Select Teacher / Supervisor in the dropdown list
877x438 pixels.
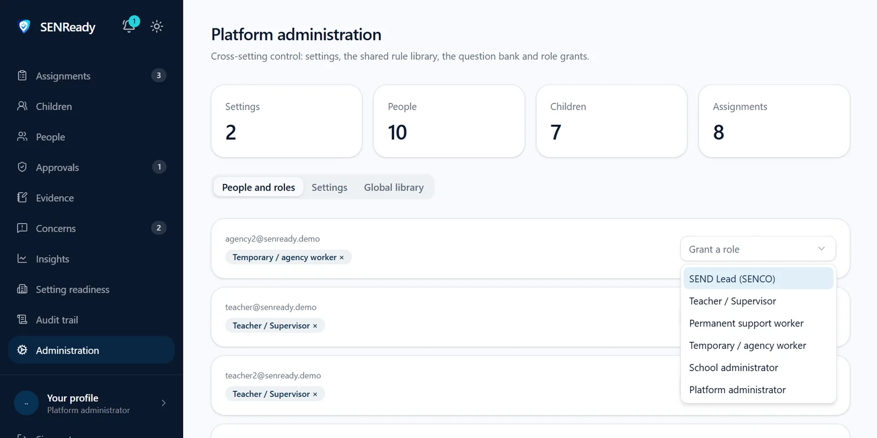tap(758, 301)
